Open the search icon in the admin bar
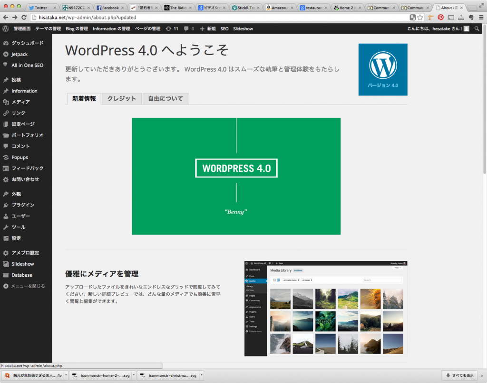The width and height of the screenshot is (487, 383). click(477, 28)
